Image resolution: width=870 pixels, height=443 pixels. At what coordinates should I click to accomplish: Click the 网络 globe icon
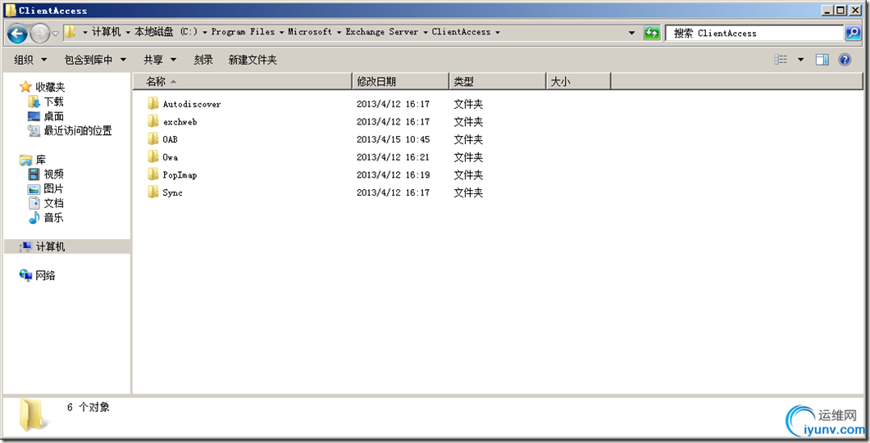[x=25, y=275]
